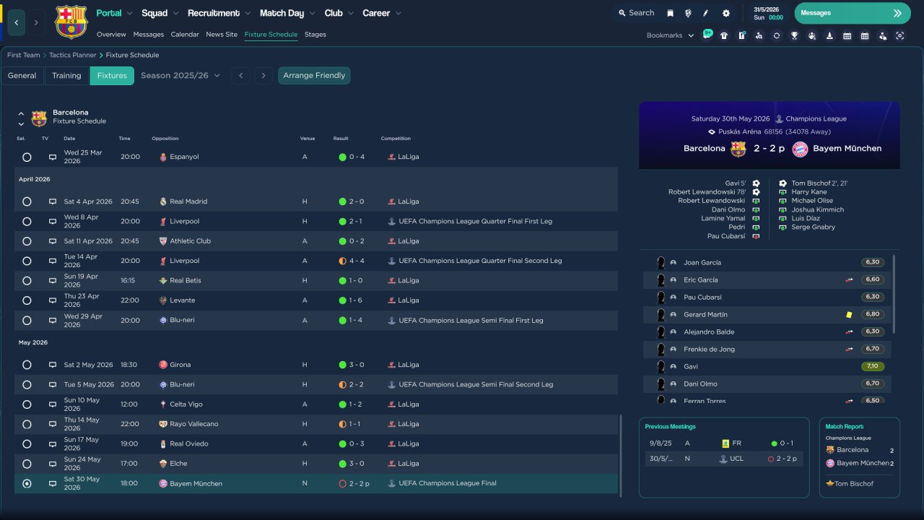Open the 9+ chat notifications icon

[x=707, y=35]
